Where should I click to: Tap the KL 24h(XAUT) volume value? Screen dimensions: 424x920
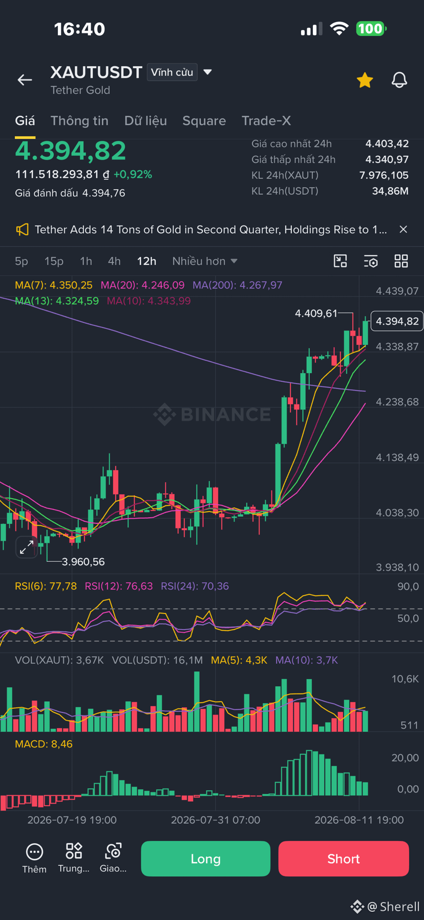click(384, 175)
